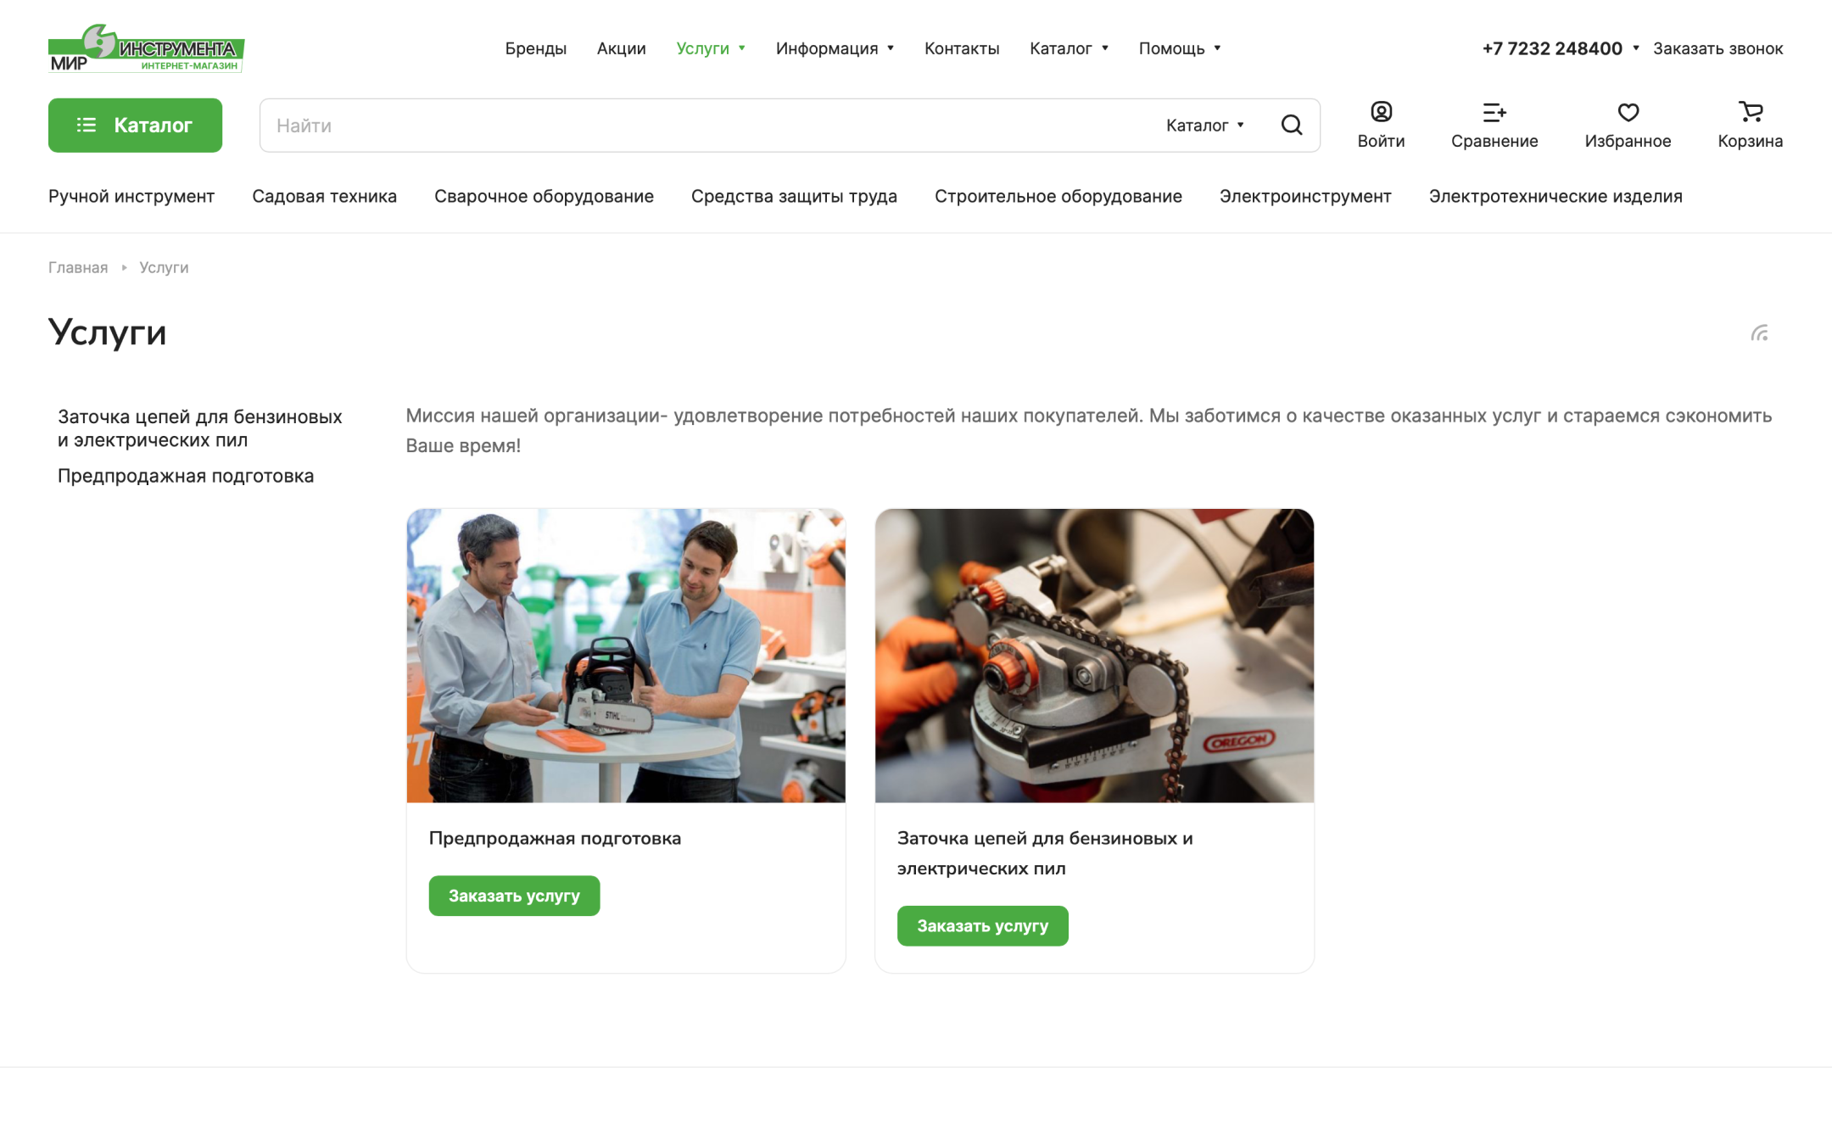1832x1145 pixels.
Task: Open the Бренды menu item
Action: coord(535,48)
